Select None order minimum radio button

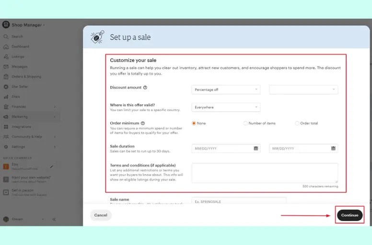[x=194, y=123]
